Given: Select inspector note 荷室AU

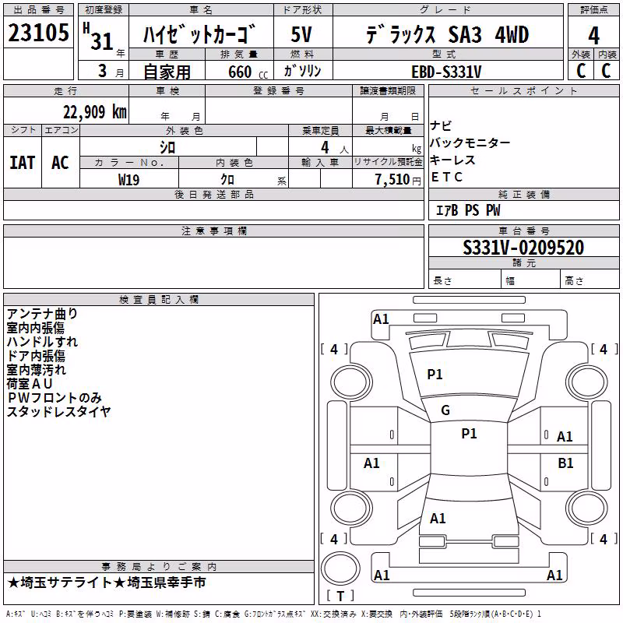Looking at the screenshot, I should pos(30,383).
